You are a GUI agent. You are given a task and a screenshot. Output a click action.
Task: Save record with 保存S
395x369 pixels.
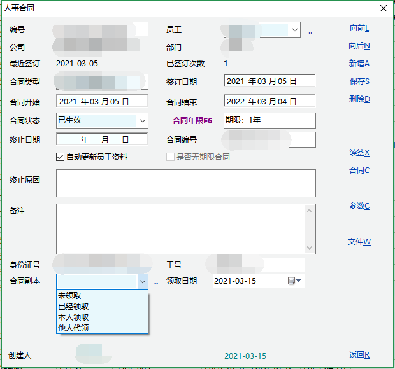[x=359, y=81]
